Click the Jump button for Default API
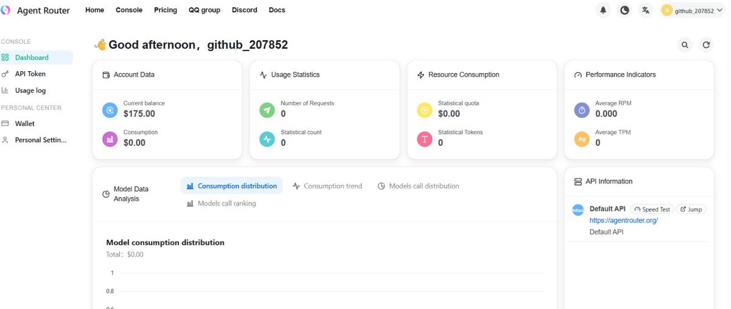The width and height of the screenshot is (731, 309). click(x=691, y=209)
